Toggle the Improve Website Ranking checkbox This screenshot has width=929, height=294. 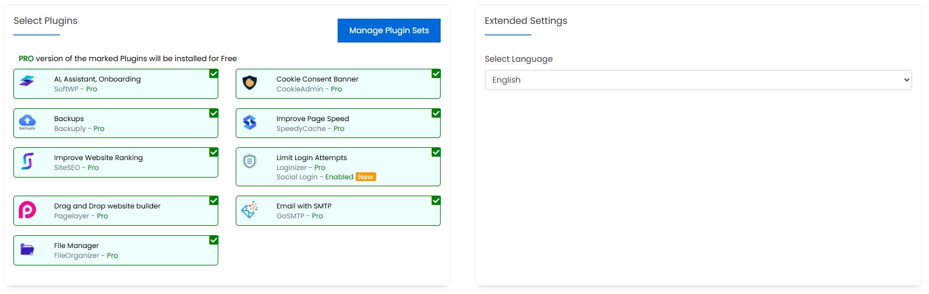pyautogui.click(x=214, y=153)
